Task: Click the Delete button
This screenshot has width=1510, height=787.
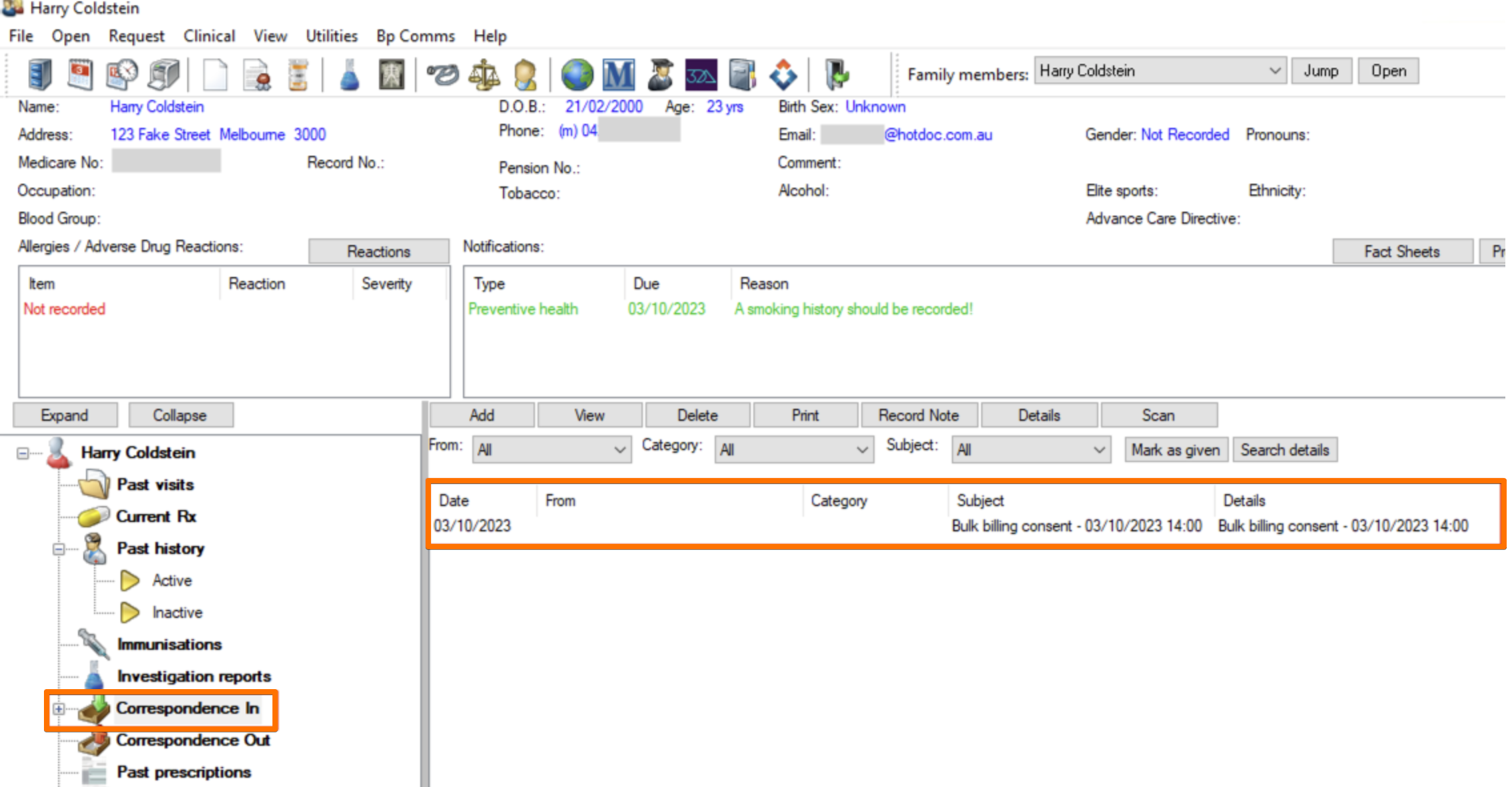Action: click(x=697, y=415)
